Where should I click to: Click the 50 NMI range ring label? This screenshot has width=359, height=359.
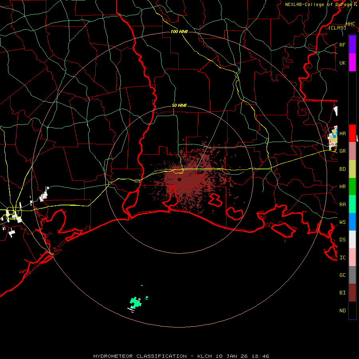point(179,105)
